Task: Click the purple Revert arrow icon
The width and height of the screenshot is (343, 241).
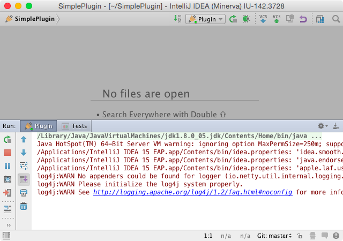Action: [x=303, y=19]
